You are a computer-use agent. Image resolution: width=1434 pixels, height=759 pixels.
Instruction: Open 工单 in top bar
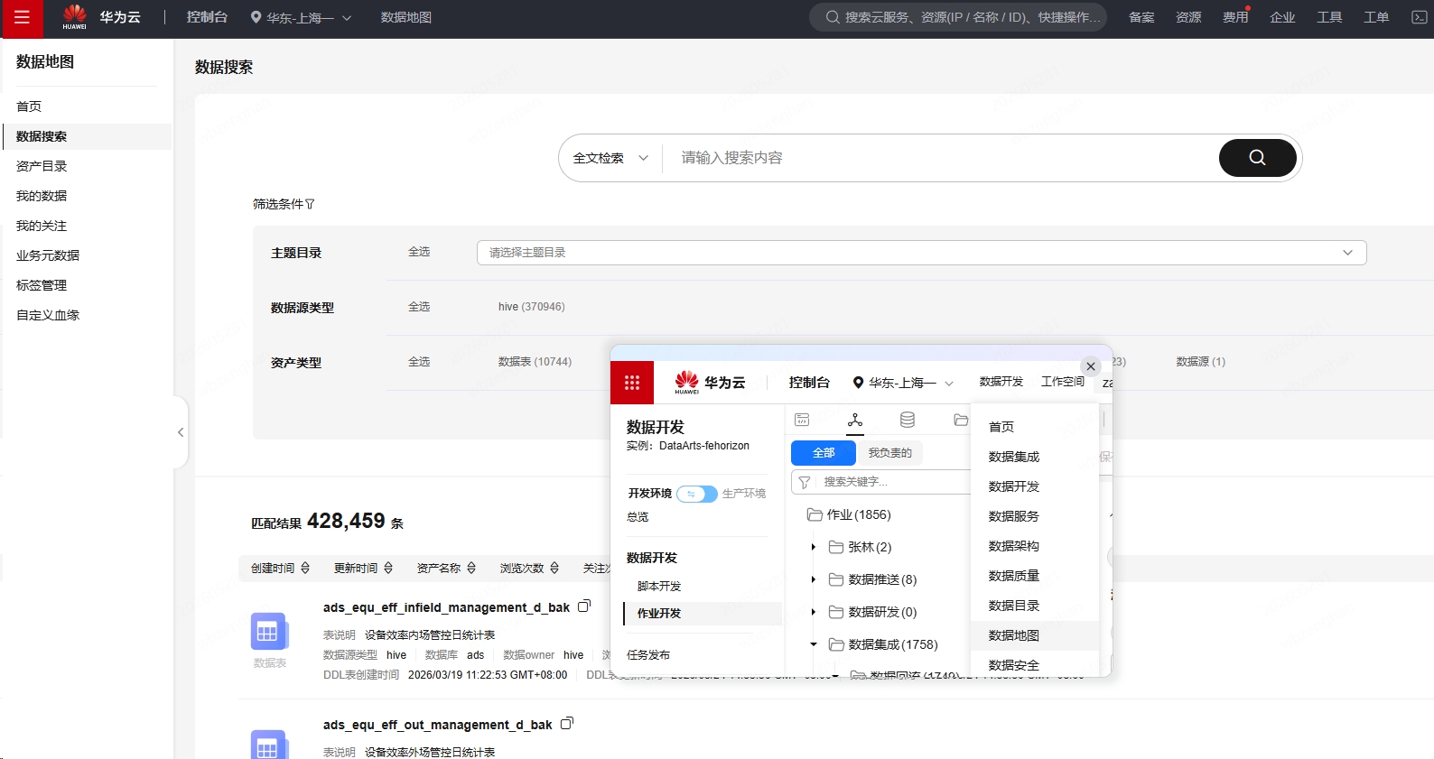click(x=1376, y=17)
